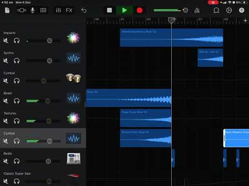This screenshot has width=249, height=186.
Task: Switch to instrument view from the toolbar
Action: pos(22,10)
